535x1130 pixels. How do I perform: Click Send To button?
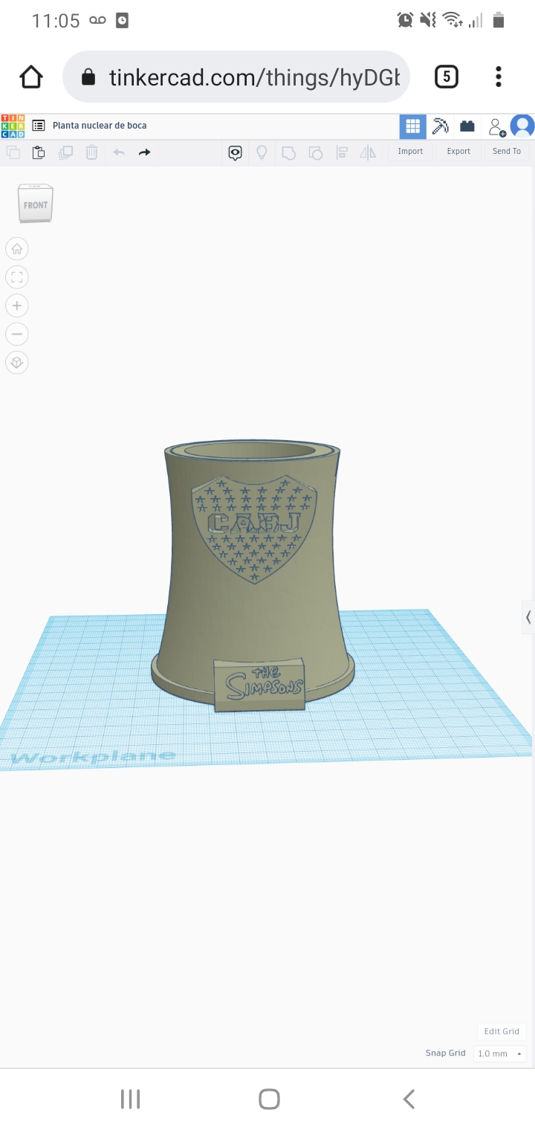pyautogui.click(x=507, y=152)
